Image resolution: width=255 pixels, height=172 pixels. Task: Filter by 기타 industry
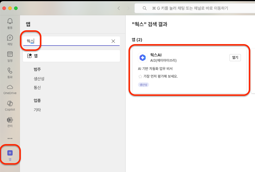pos(37,110)
